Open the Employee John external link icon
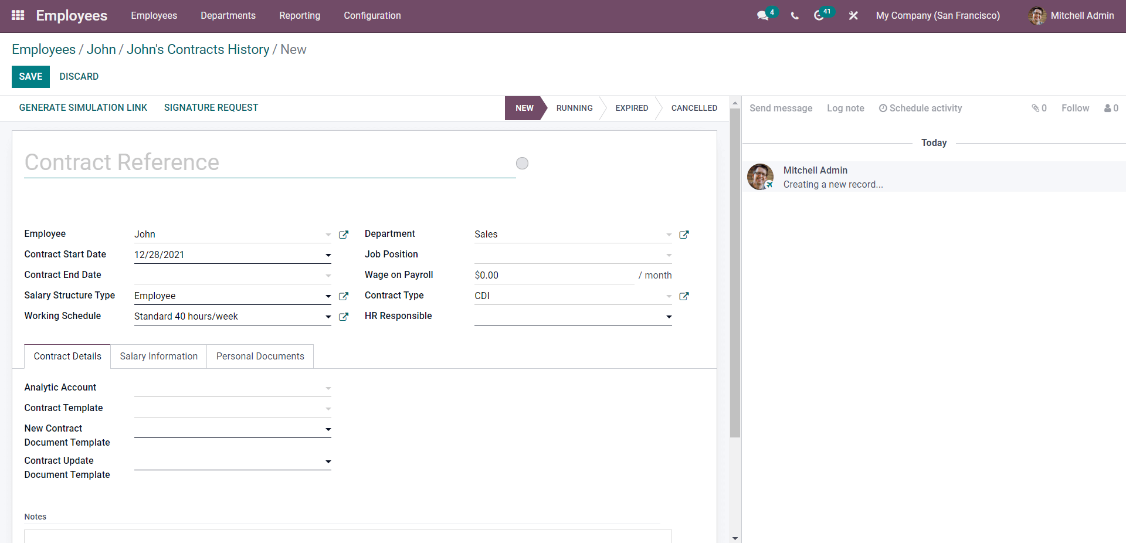The image size is (1126, 543). click(344, 235)
